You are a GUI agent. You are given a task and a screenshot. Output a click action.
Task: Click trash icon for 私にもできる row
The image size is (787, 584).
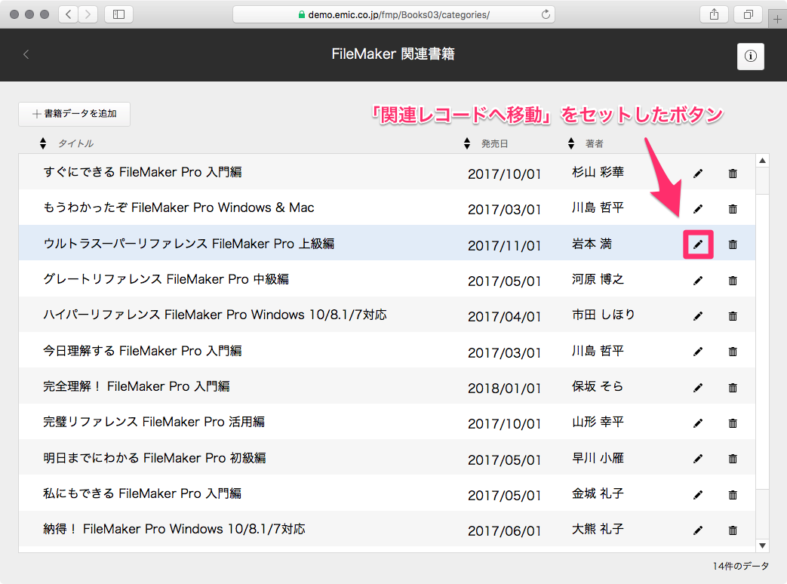point(733,495)
